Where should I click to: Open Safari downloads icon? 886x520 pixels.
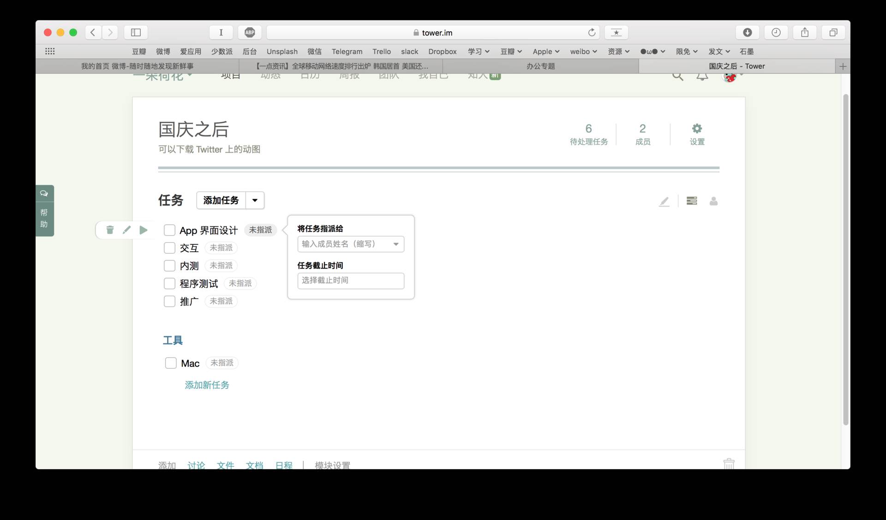748,32
